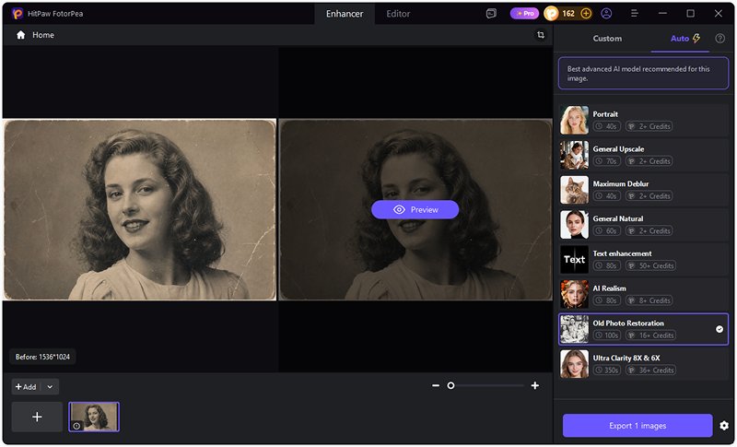Click Export 1 images button
Screen dimensions: 737x447
pyautogui.click(x=638, y=426)
